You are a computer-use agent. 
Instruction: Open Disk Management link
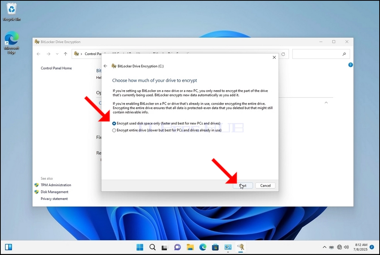pos(54,192)
